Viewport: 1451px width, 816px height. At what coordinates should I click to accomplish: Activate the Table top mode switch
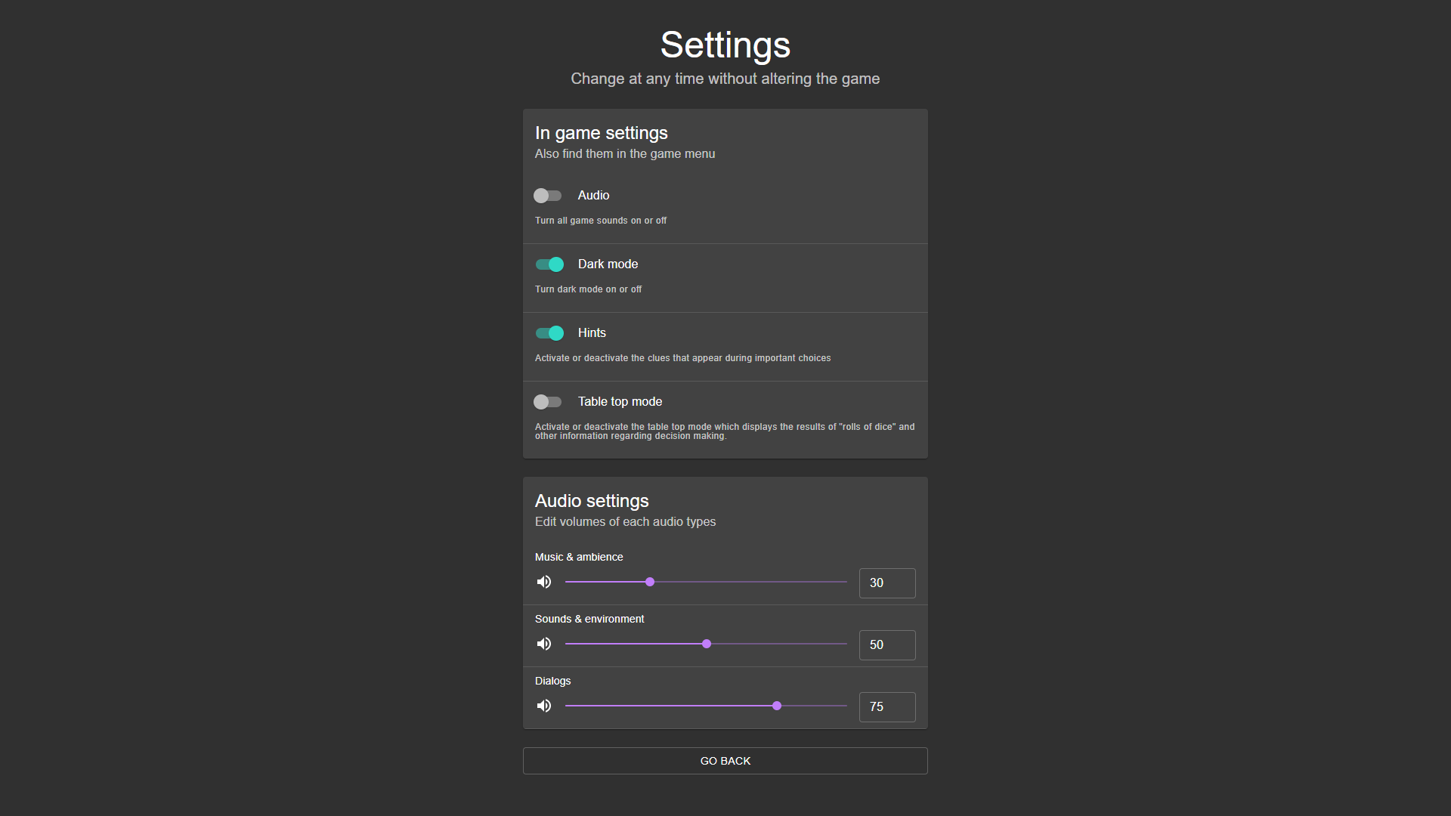(548, 402)
